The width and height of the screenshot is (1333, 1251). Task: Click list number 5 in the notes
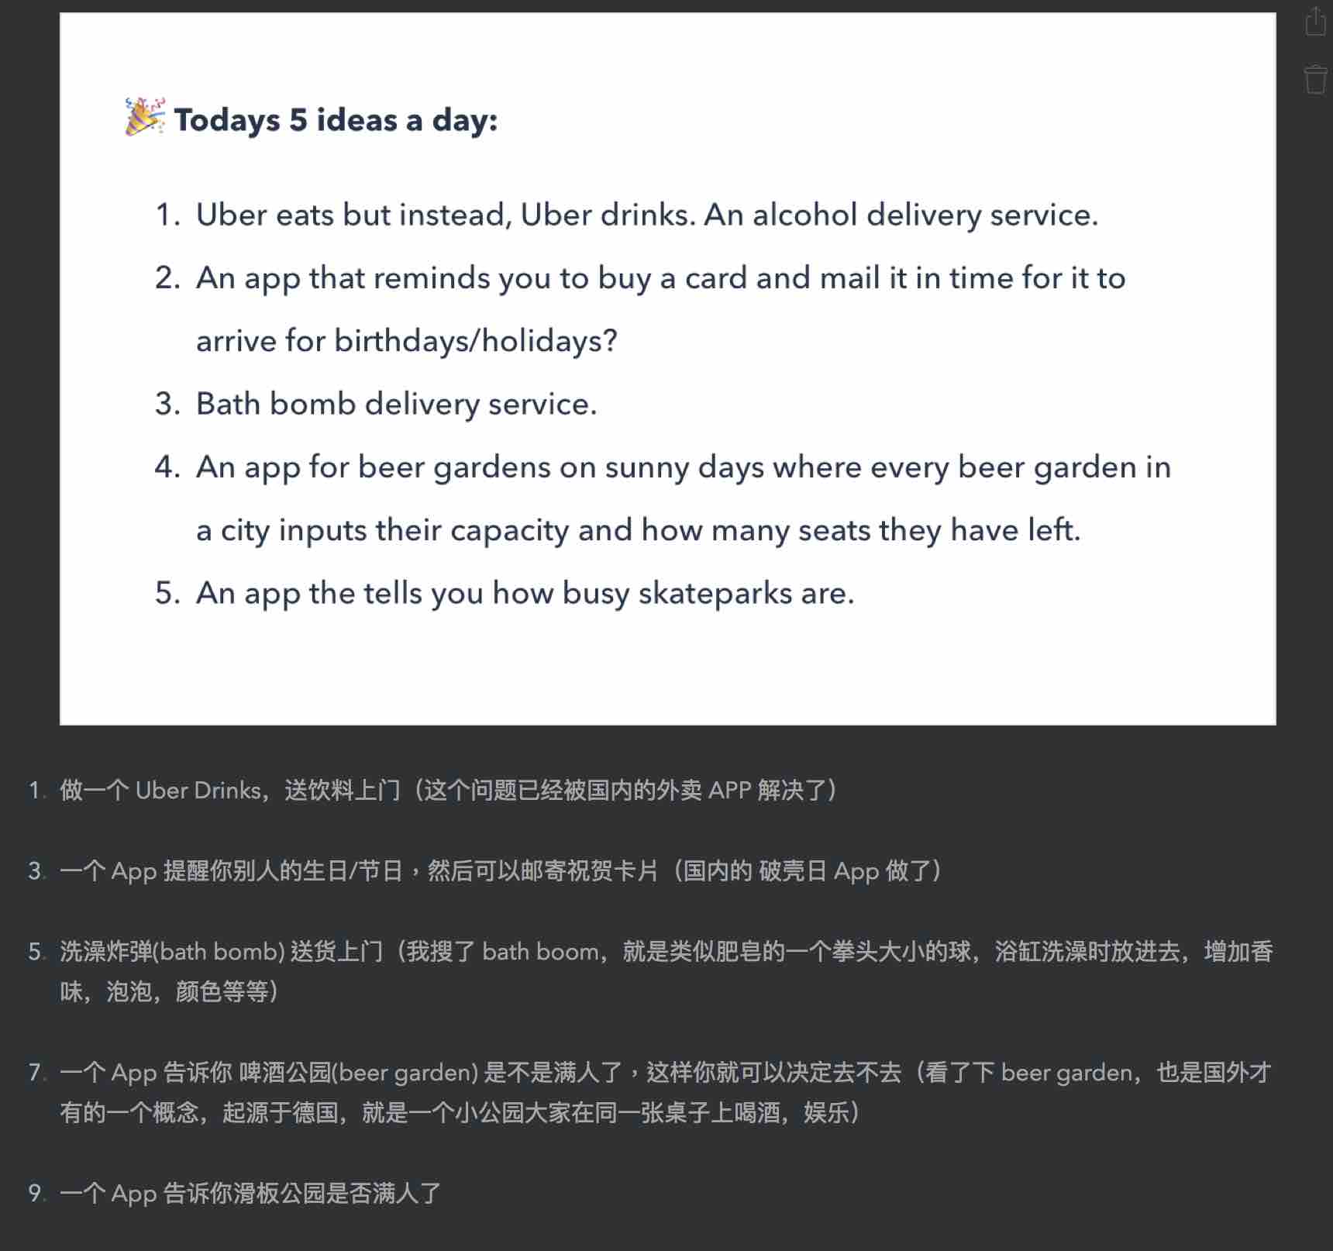(x=36, y=952)
